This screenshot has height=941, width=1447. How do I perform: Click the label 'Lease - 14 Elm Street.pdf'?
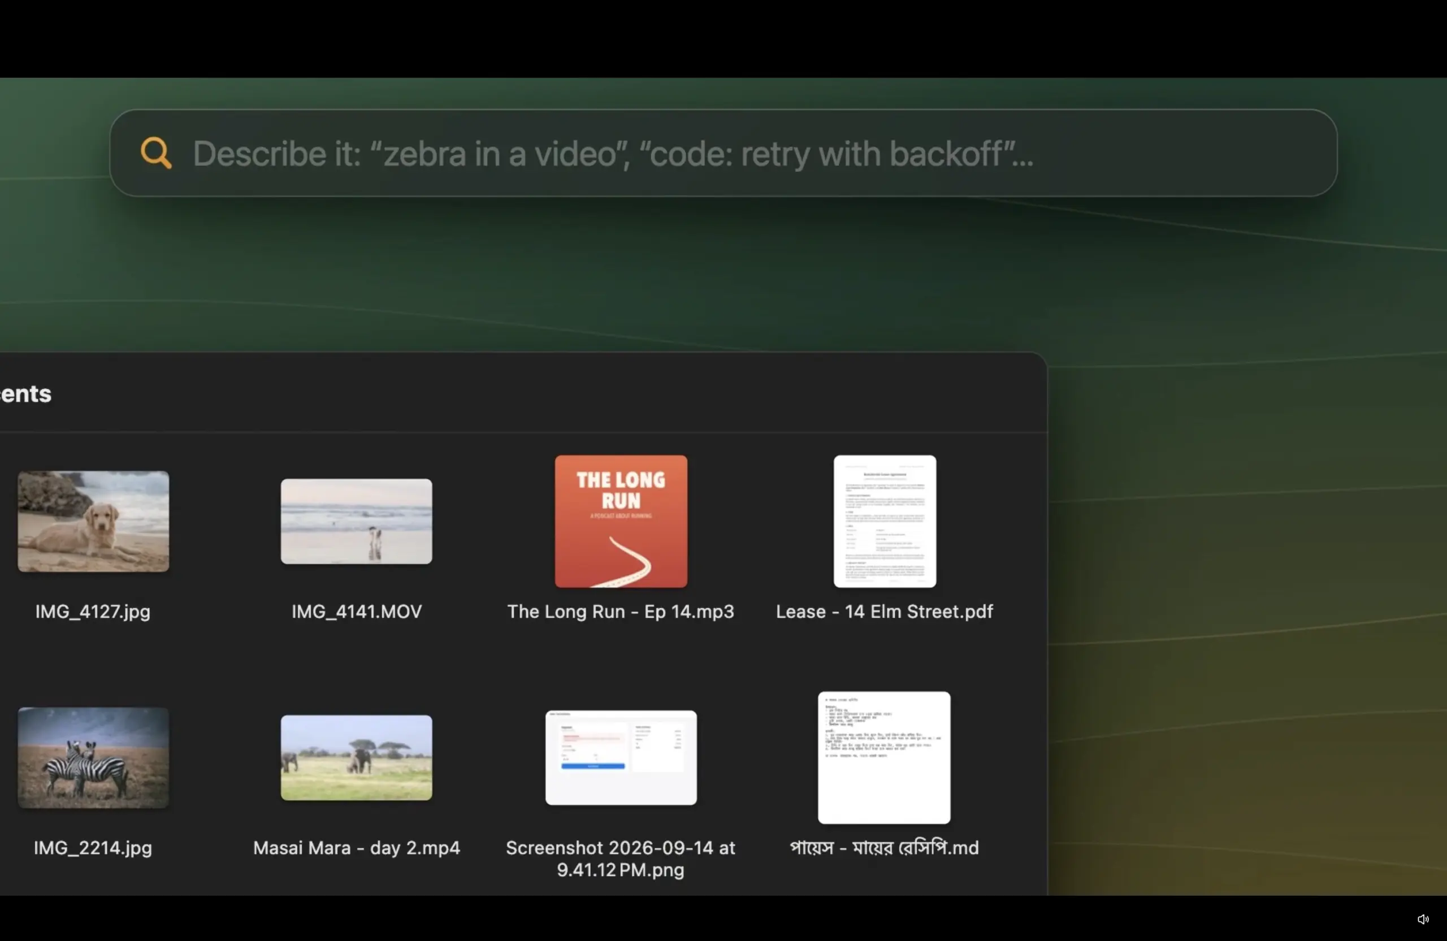click(x=885, y=612)
